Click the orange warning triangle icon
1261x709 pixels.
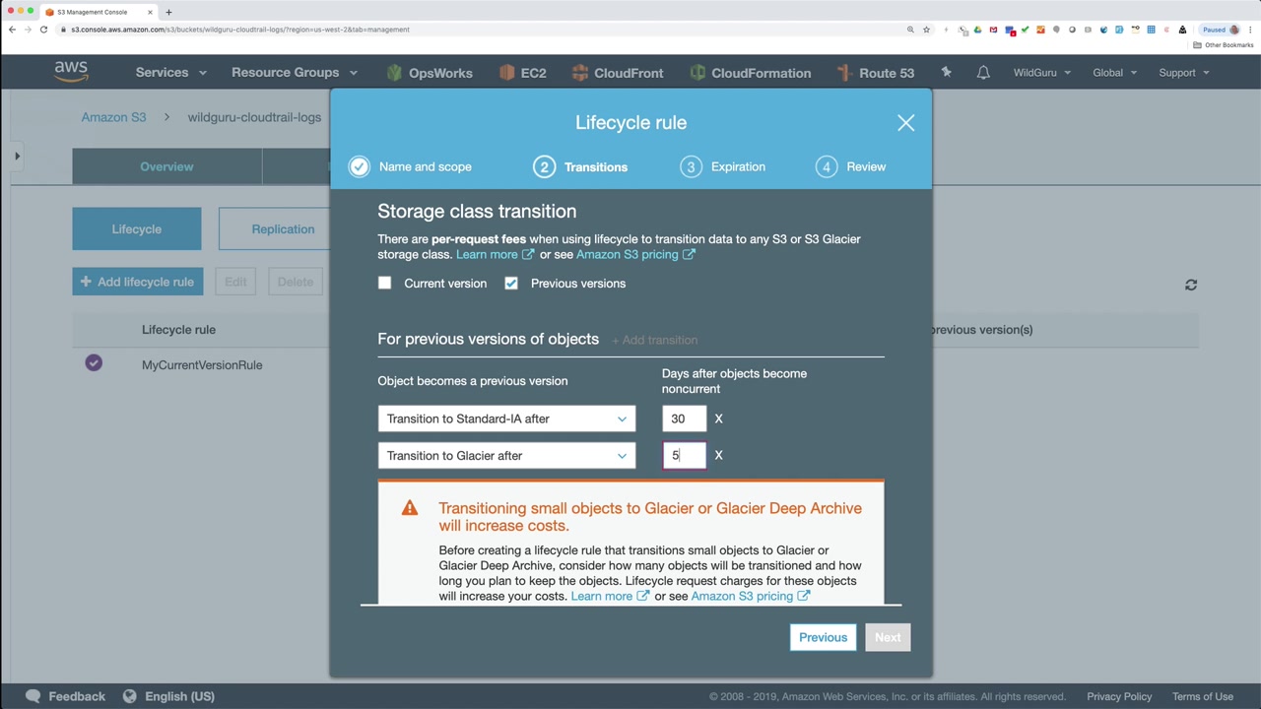[x=410, y=508]
